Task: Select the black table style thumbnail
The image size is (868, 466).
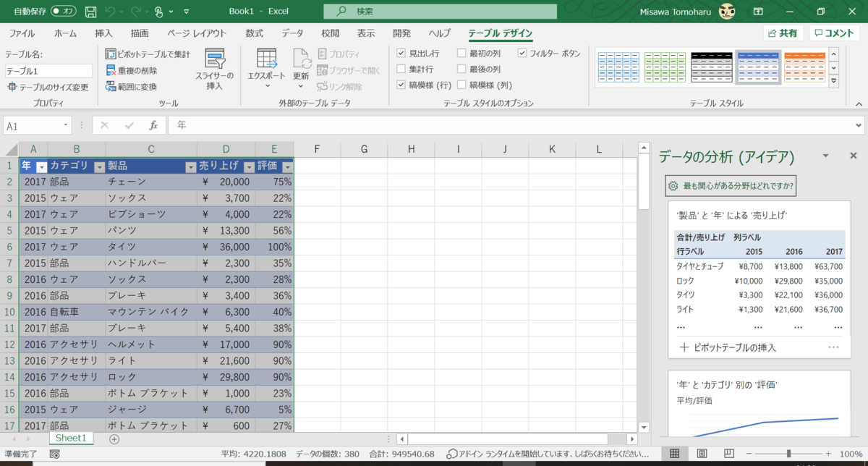Action: point(712,67)
